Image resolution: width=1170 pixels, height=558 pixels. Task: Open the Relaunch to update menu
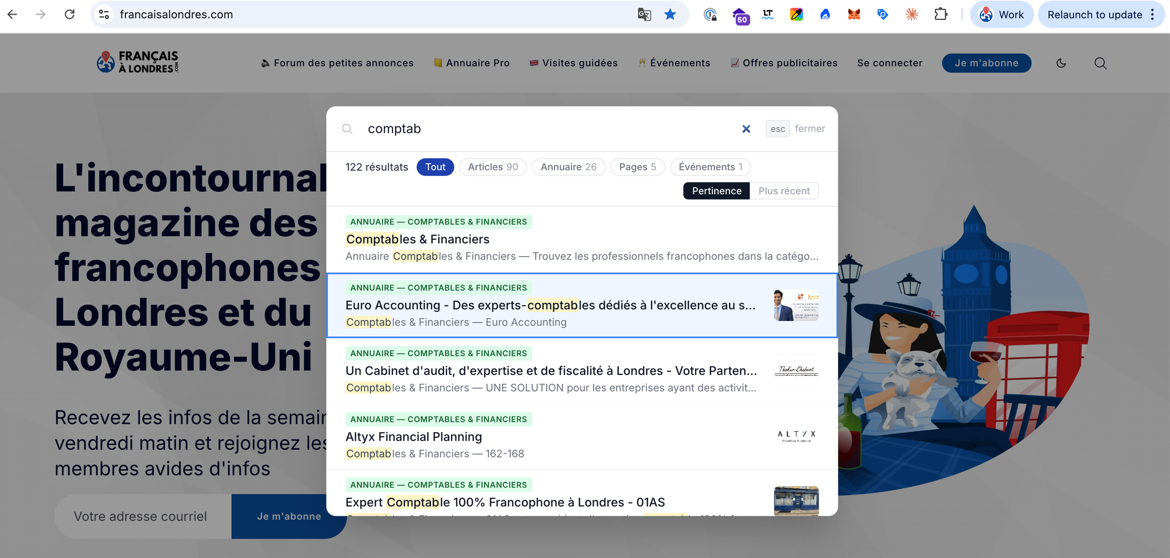pyautogui.click(x=1100, y=15)
